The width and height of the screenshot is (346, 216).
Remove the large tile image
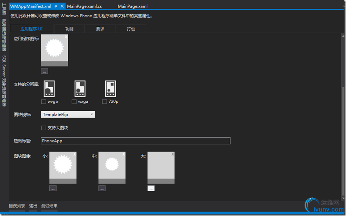point(172,154)
